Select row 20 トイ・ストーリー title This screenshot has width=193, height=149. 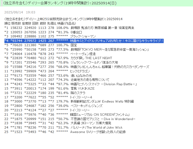[80, 110]
